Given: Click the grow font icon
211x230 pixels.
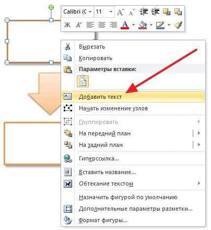Looking at the screenshot, I should click(x=121, y=12).
